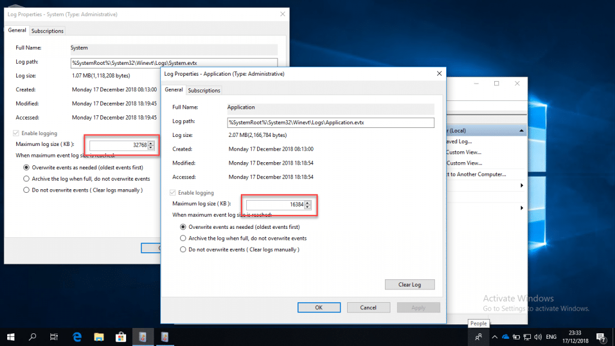
Task: Increase System max log size spinner up
Action: coord(151,143)
